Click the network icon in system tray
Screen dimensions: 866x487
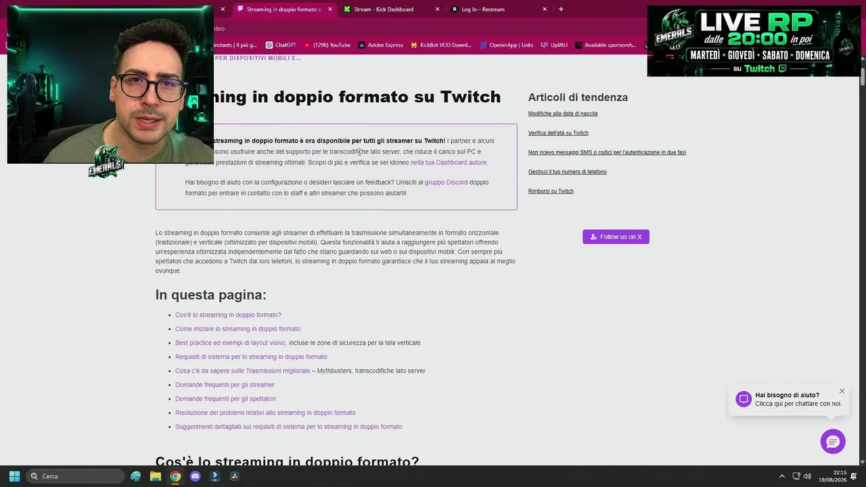point(796,476)
